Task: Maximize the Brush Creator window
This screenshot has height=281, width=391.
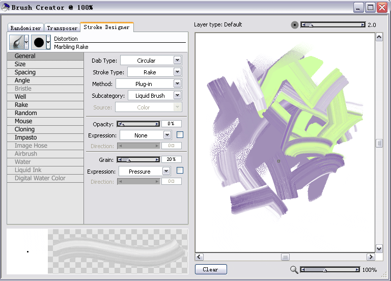Action: (370, 8)
